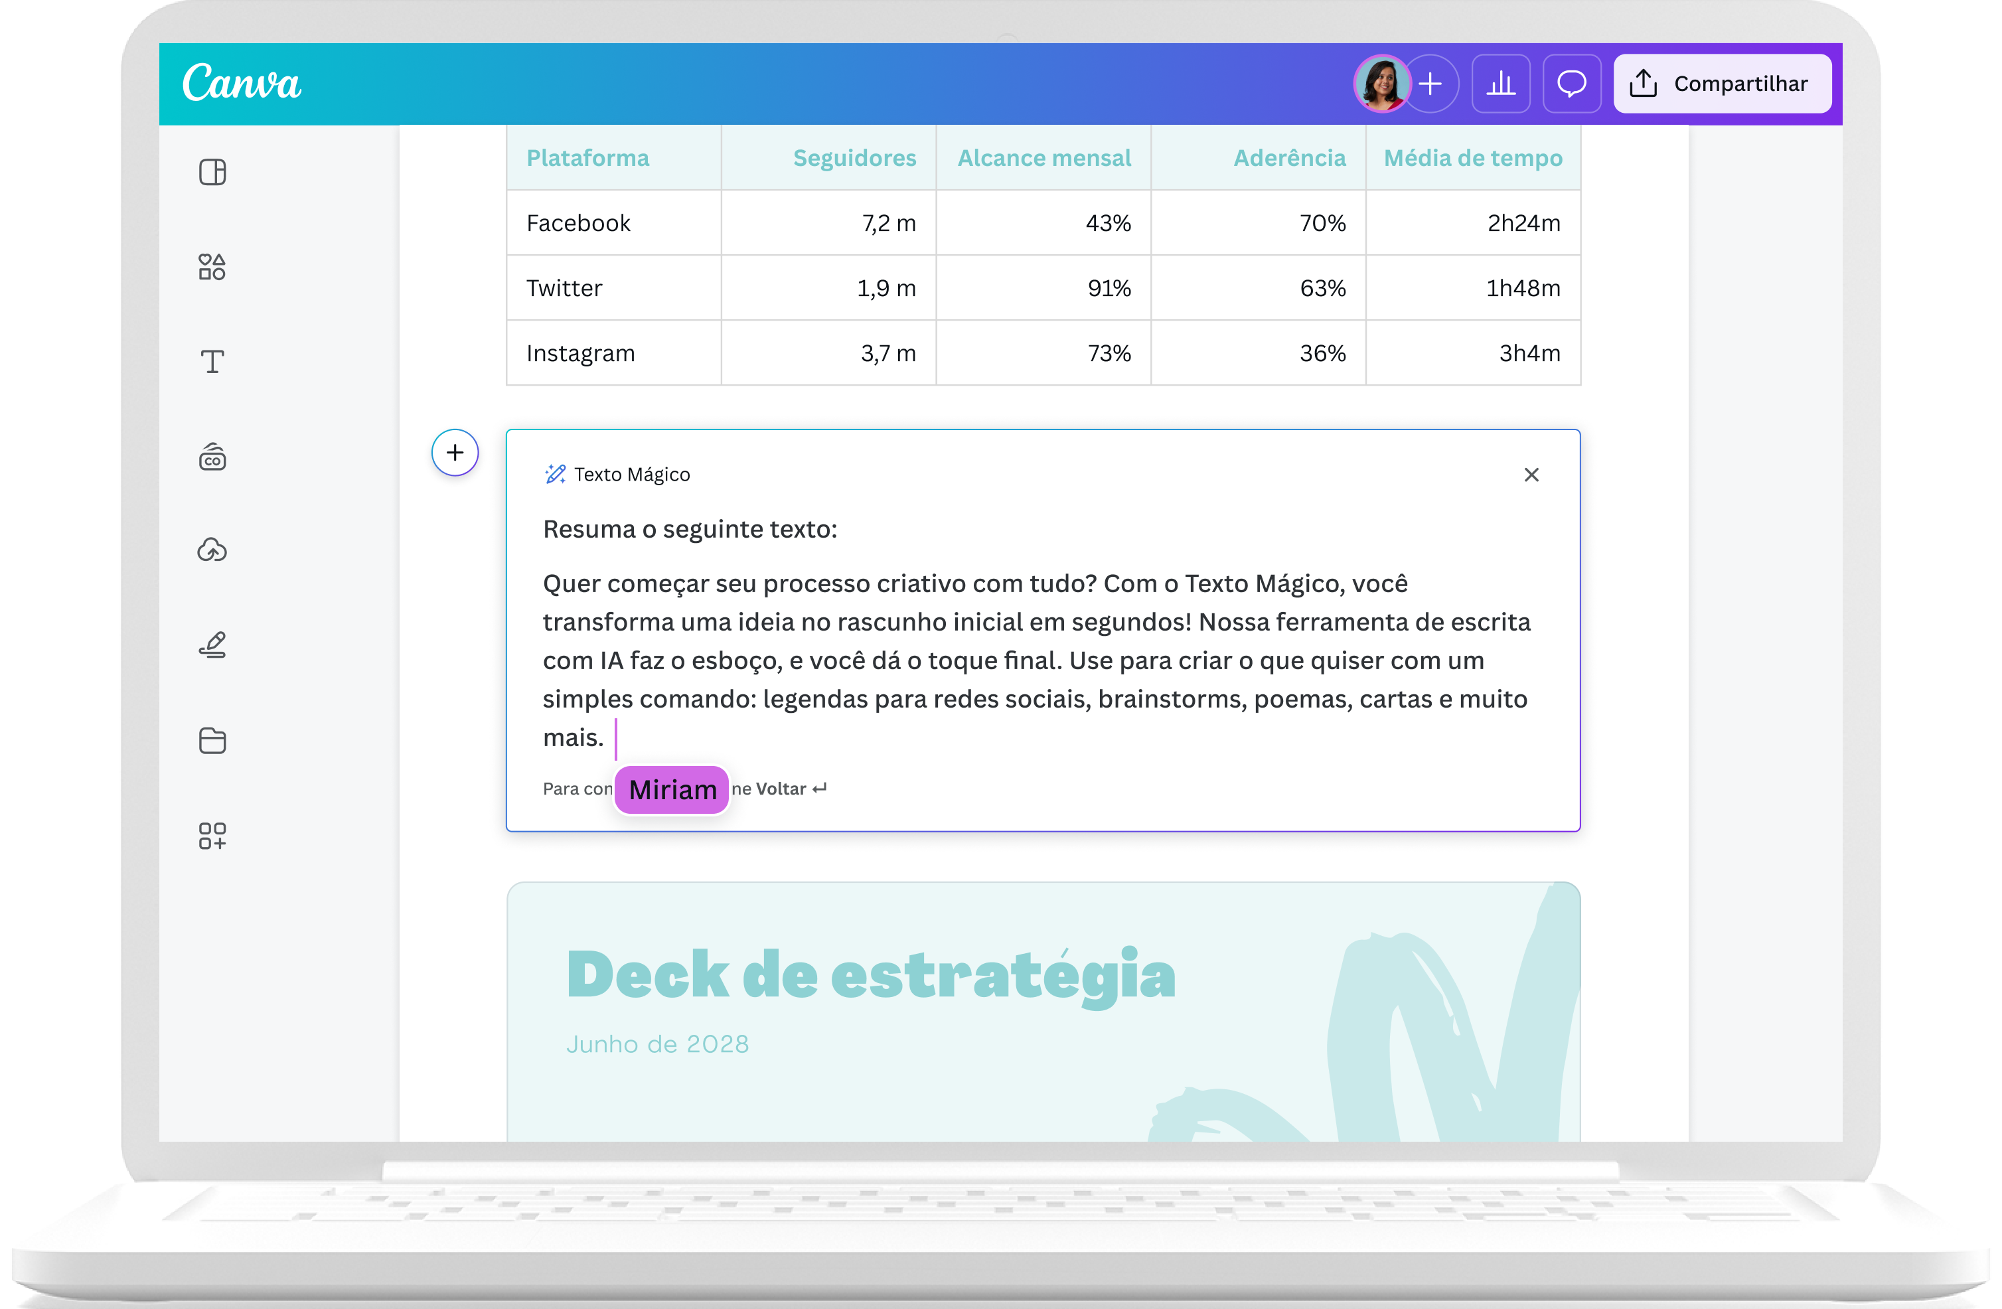Select the Plataforma table header
The width and height of the screenshot is (2002, 1309).
[587, 157]
